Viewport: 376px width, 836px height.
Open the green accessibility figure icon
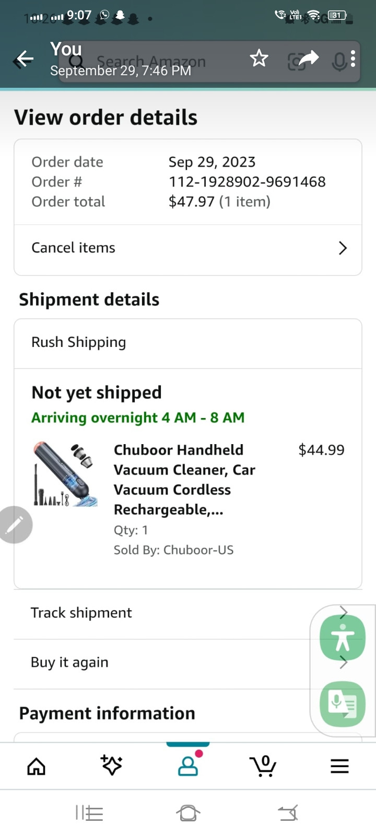[343, 637]
